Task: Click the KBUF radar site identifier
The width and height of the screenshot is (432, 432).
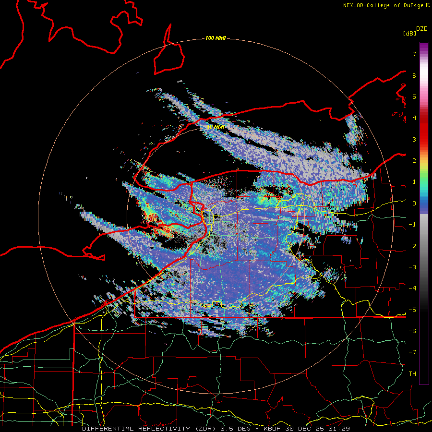Action: click(x=271, y=429)
